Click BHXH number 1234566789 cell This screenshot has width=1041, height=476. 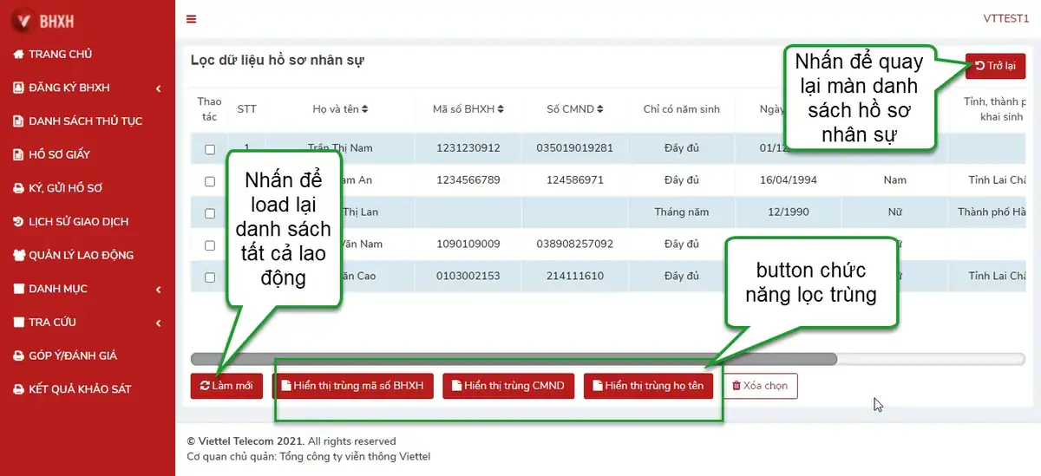(x=468, y=180)
